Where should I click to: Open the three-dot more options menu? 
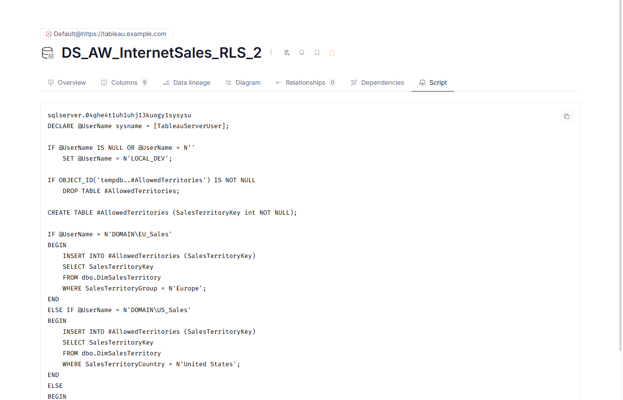[x=271, y=53]
